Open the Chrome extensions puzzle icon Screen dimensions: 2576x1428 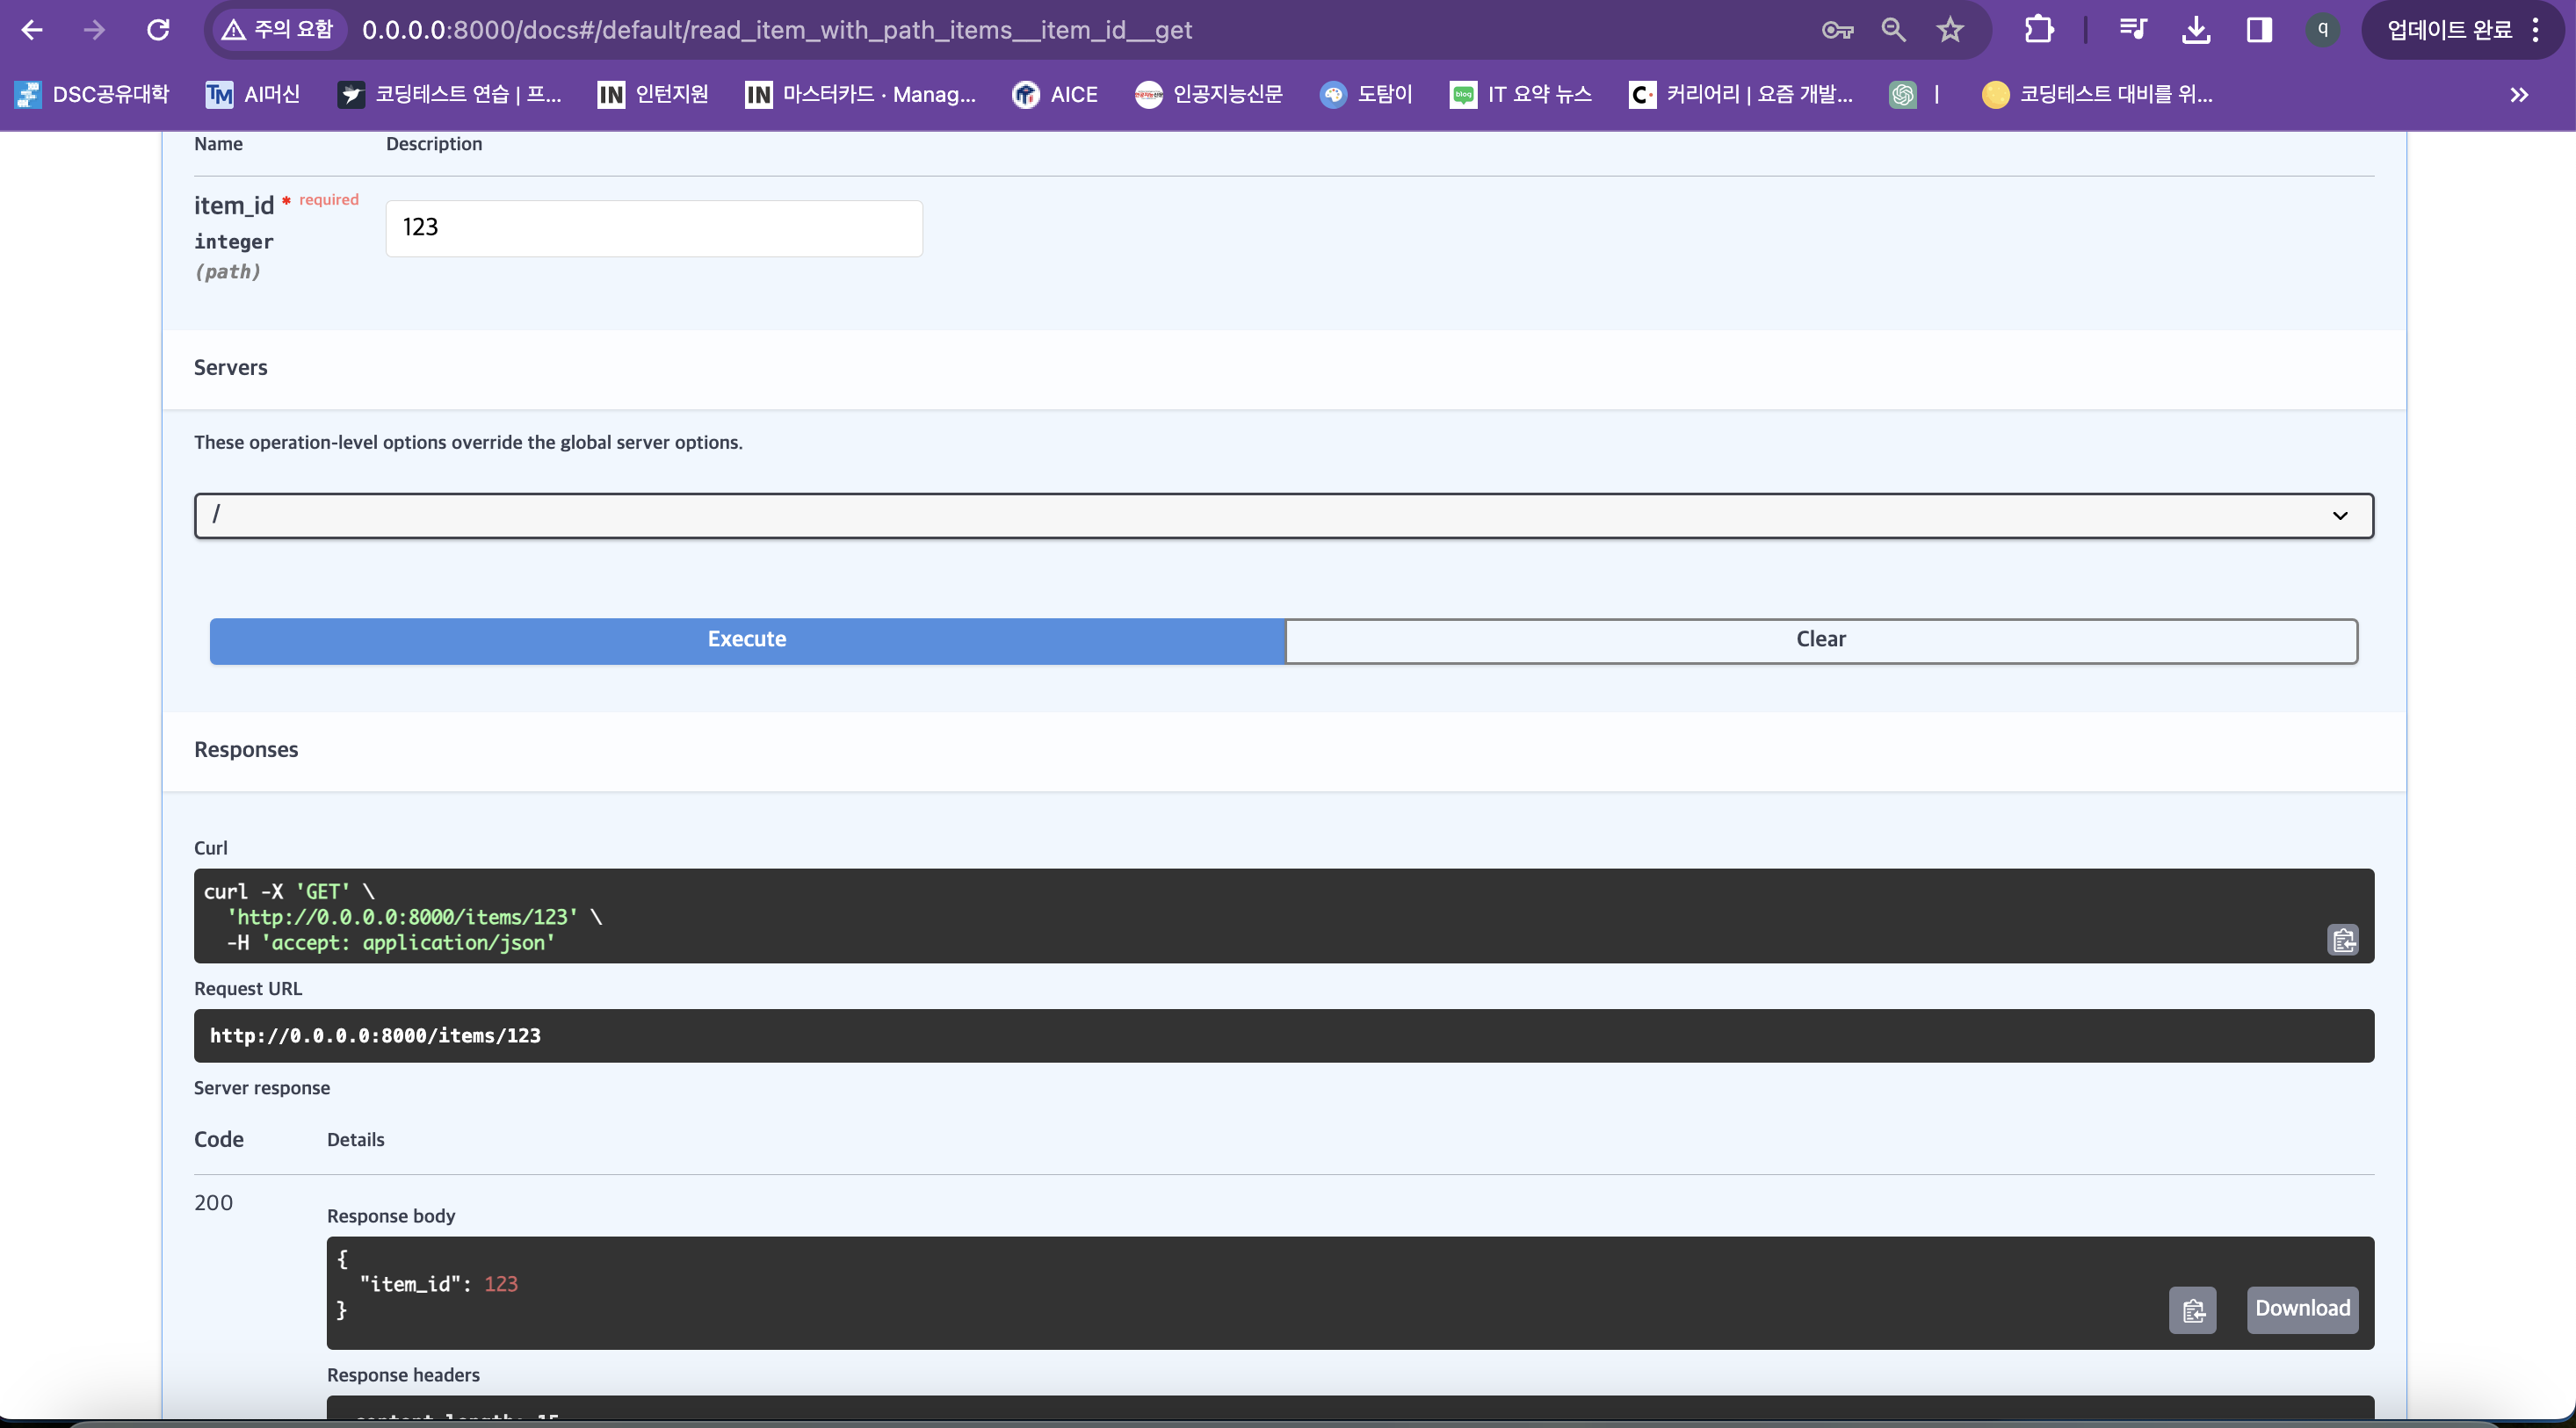point(2039,30)
